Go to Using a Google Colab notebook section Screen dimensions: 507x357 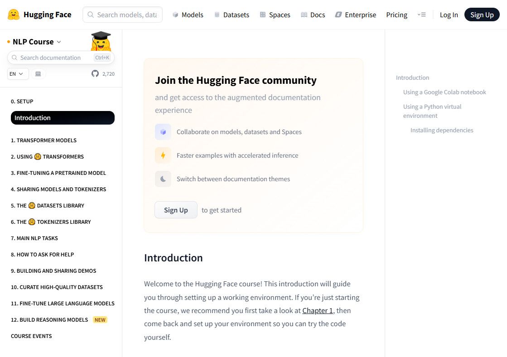pos(444,92)
